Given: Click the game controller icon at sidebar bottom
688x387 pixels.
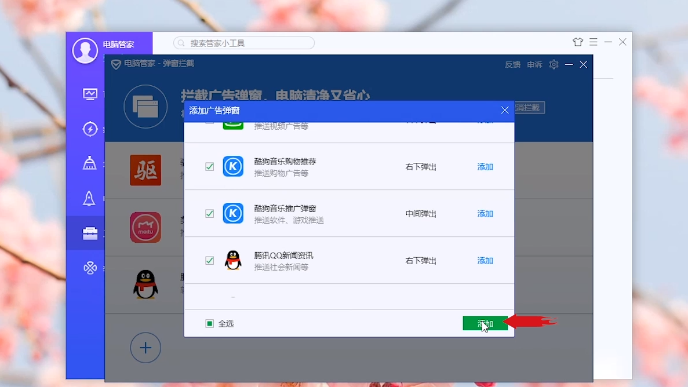Looking at the screenshot, I should coord(90,268).
